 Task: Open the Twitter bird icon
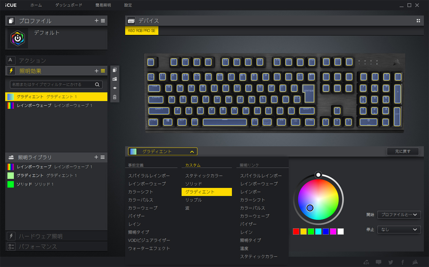(x=391, y=262)
